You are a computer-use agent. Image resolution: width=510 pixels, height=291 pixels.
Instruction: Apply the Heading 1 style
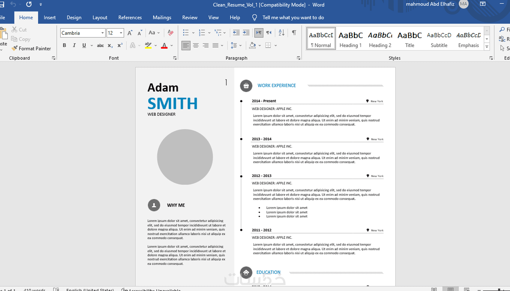click(350, 39)
